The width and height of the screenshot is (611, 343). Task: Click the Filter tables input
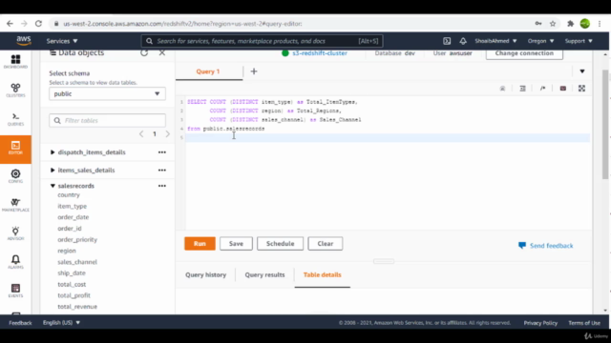coord(107,121)
